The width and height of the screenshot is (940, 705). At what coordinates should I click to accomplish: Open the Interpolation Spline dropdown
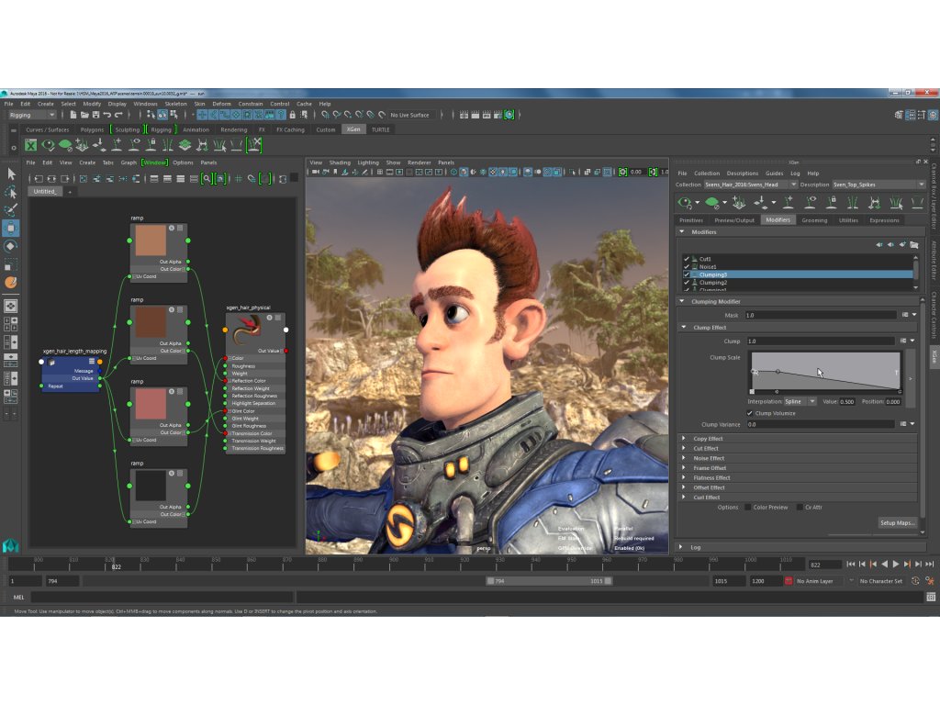click(800, 401)
